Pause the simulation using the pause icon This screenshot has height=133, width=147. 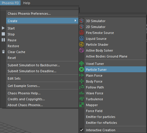[x=3, y=40]
